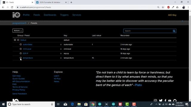
Task: Launch Microsoft Edge from the taskbar
Action: point(72,104)
